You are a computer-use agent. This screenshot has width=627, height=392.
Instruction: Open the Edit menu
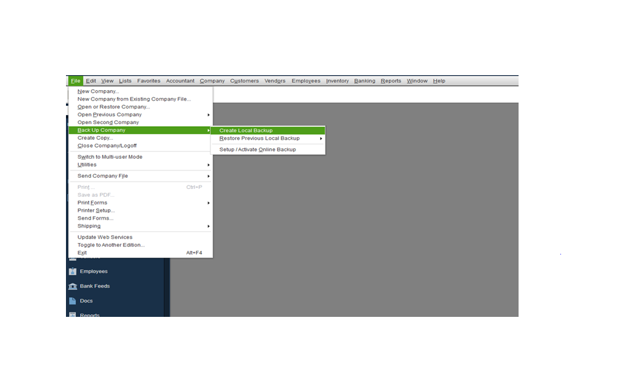click(x=91, y=81)
